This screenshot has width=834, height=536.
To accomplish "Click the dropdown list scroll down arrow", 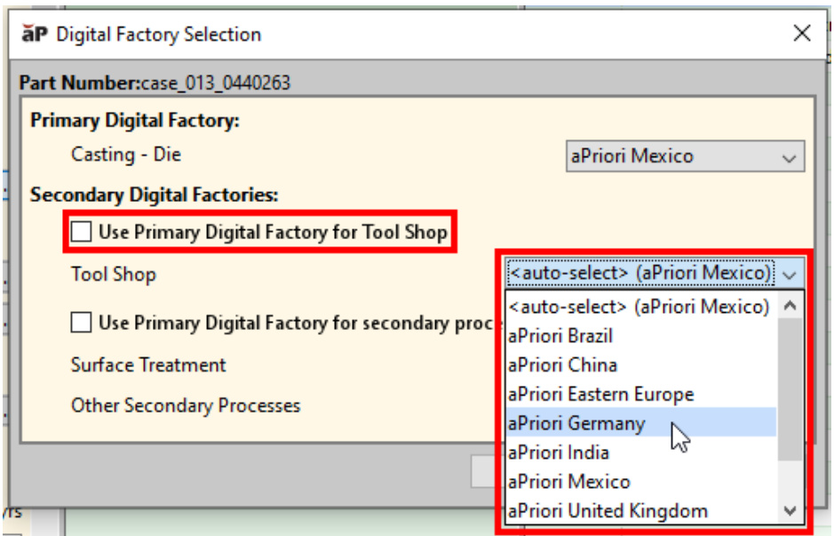I will click(x=790, y=511).
